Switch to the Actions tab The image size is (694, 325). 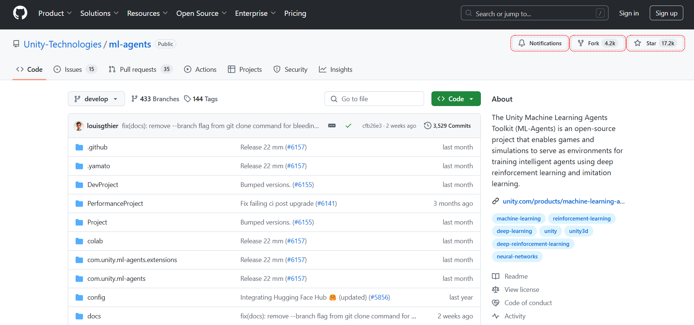[x=200, y=69]
